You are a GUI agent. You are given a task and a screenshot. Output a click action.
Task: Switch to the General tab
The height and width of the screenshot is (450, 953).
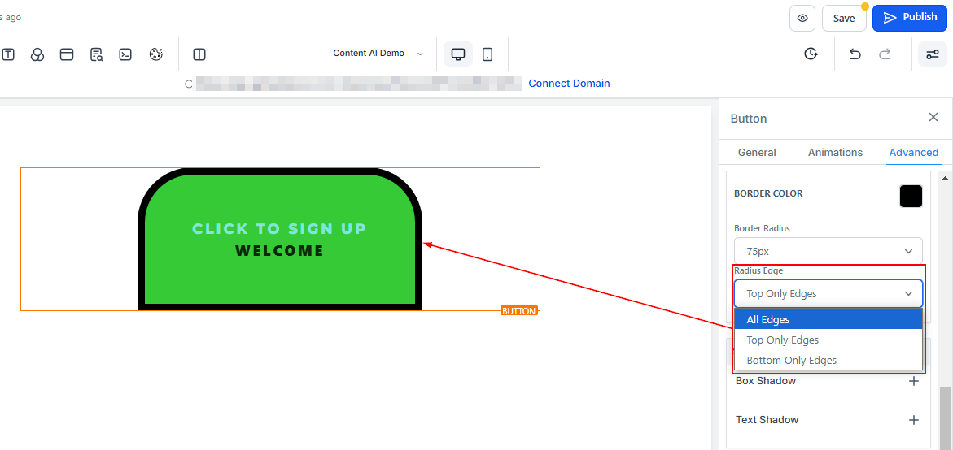pyautogui.click(x=757, y=153)
